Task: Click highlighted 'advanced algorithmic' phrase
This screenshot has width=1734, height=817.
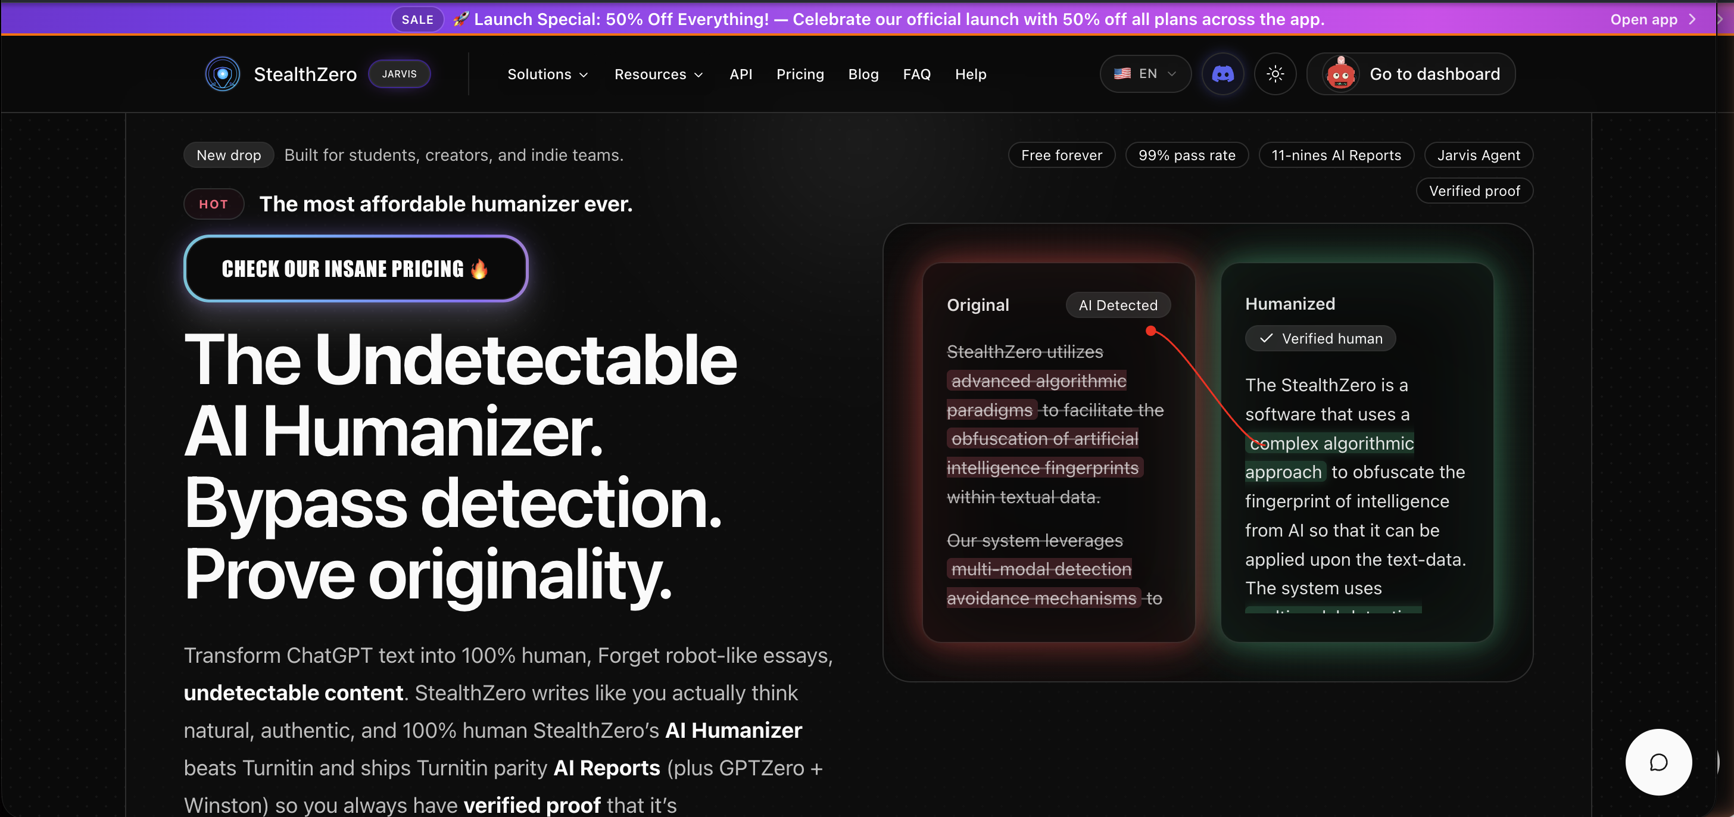Action: click(1038, 381)
